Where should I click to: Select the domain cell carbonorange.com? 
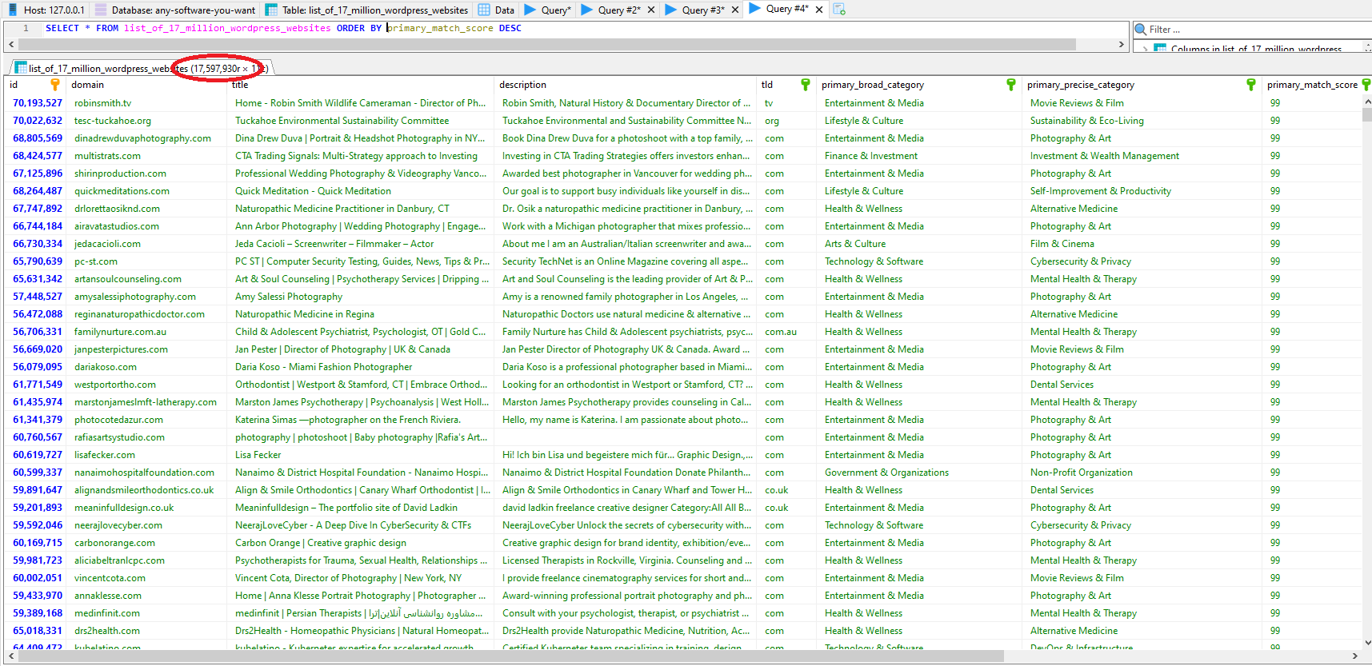click(114, 543)
